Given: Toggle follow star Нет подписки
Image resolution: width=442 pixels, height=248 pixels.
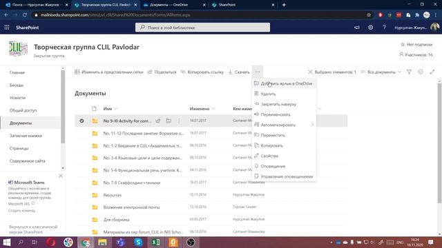Looking at the screenshot, I should pos(416,44).
